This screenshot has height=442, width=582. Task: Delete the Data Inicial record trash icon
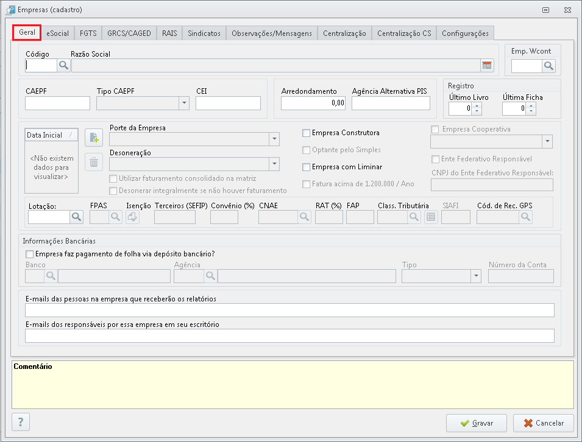[x=93, y=162]
